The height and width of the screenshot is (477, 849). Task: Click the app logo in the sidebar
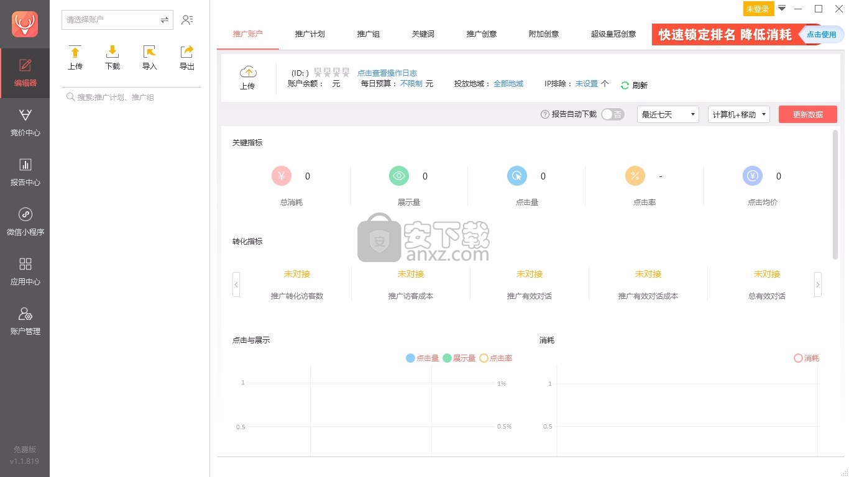click(x=25, y=24)
